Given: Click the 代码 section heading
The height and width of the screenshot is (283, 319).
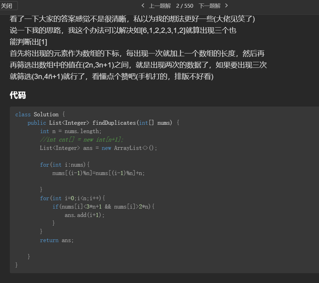Looking at the screenshot, I should pos(18,95).
